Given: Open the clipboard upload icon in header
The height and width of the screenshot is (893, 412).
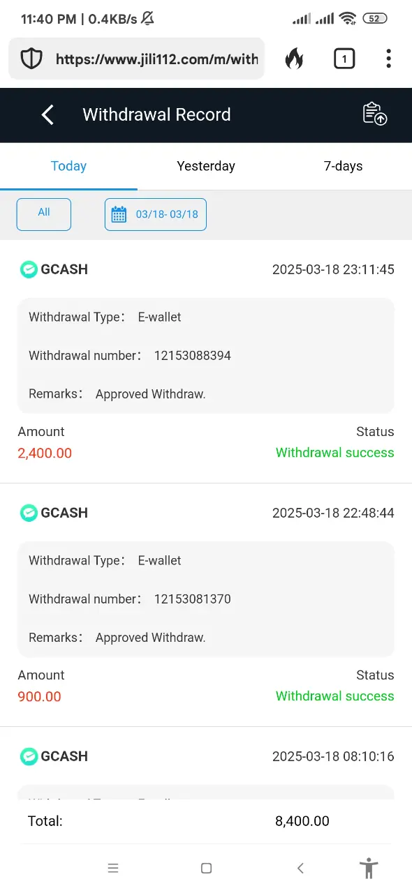Looking at the screenshot, I should tap(375, 114).
